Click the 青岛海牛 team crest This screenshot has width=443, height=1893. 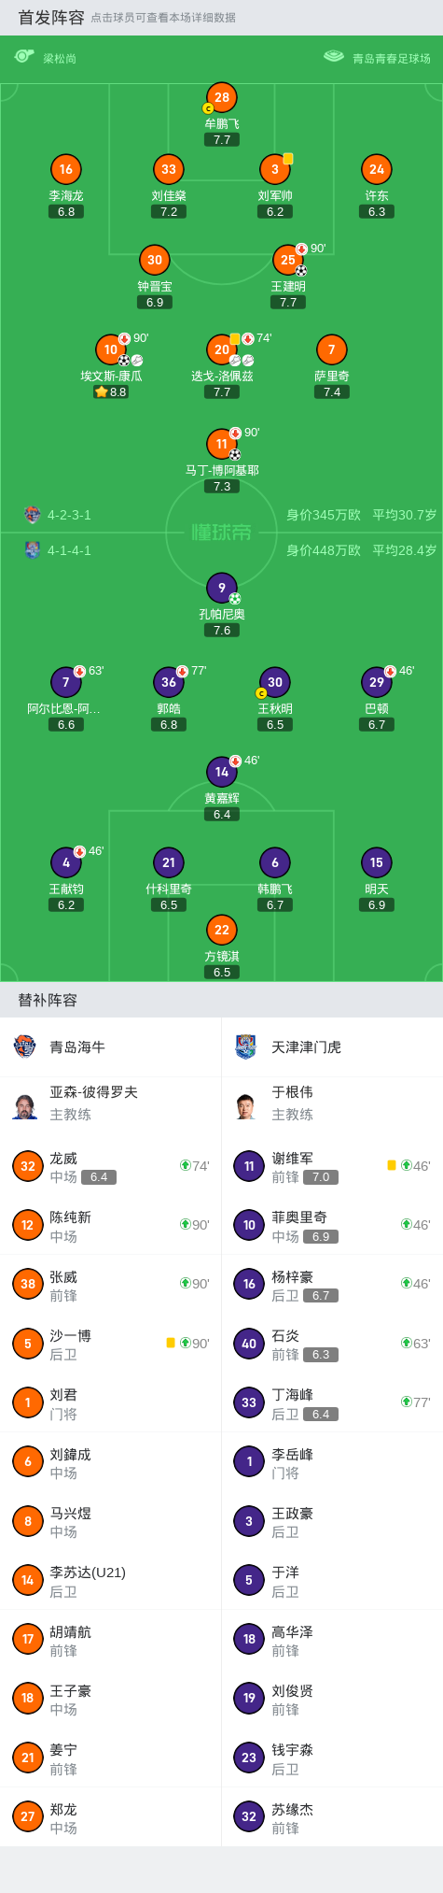tap(24, 1046)
